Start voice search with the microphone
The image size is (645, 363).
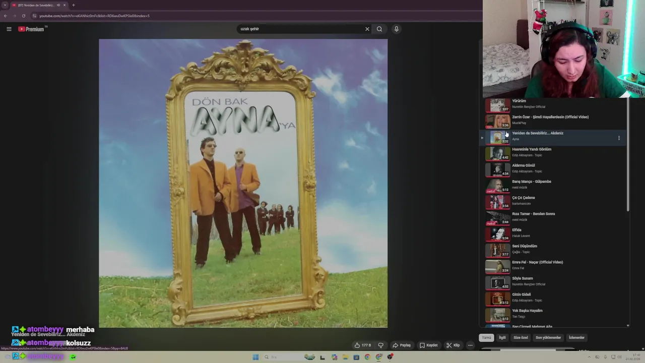(x=397, y=29)
